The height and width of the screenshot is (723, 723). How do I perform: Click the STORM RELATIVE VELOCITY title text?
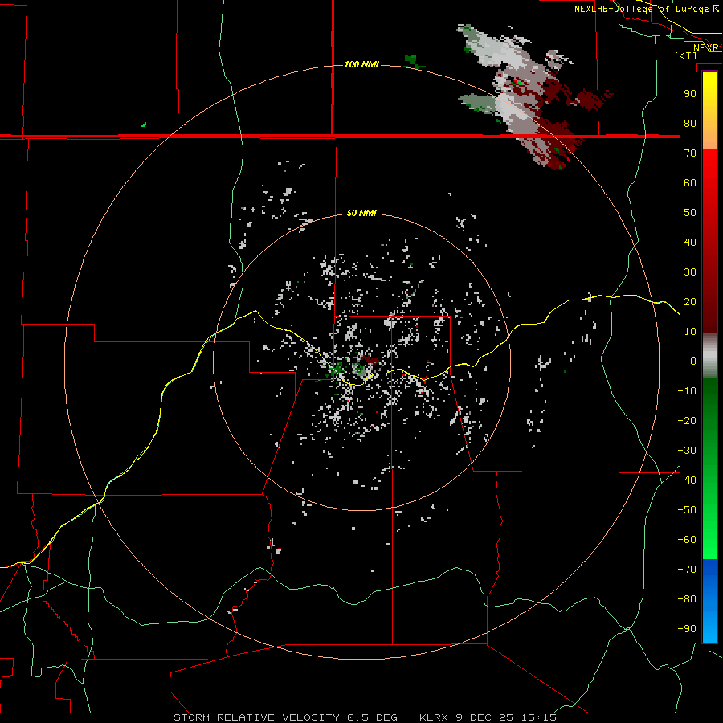256,717
